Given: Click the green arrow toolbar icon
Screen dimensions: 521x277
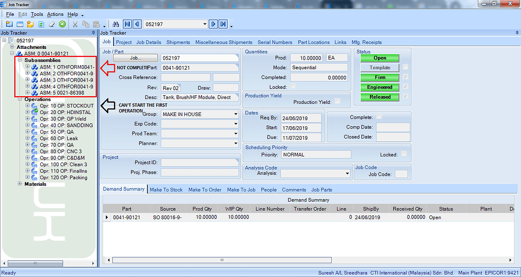Looking at the screenshot, I should click(x=62, y=24).
